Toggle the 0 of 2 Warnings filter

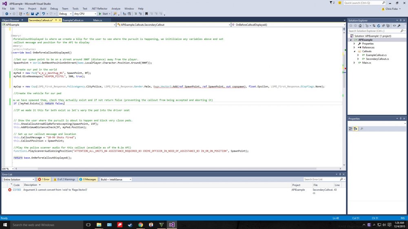coord(64,179)
